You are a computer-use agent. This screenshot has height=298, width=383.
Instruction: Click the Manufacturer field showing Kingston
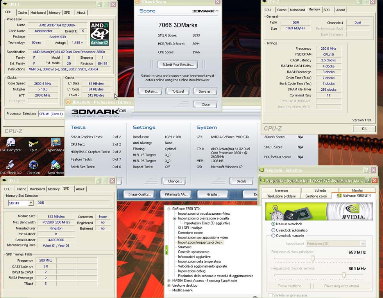(x=56, y=228)
